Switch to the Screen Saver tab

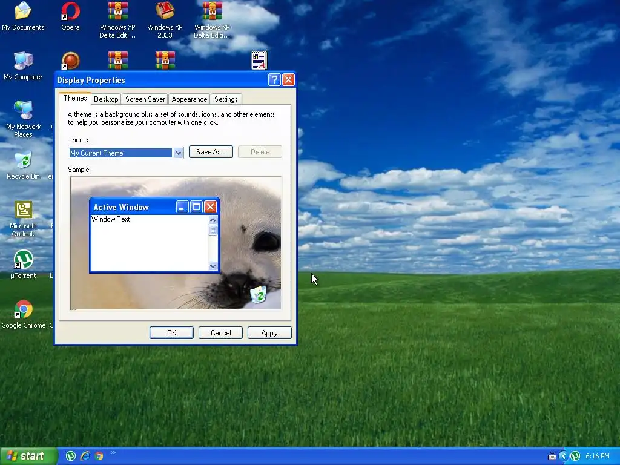[145, 99]
